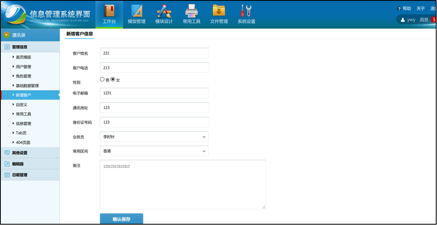The height and width of the screenshot is (225, 437).
Task: Open the 常用工具 printer icon
Action: pyautogui.click(x=191, y=11)
